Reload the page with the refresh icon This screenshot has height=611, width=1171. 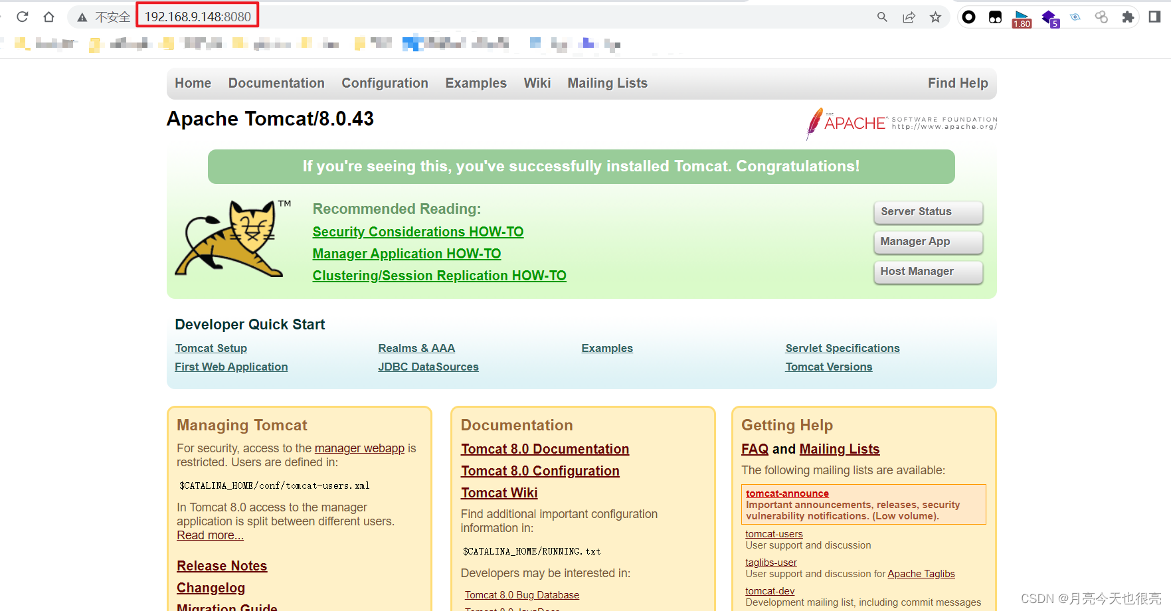22,17
